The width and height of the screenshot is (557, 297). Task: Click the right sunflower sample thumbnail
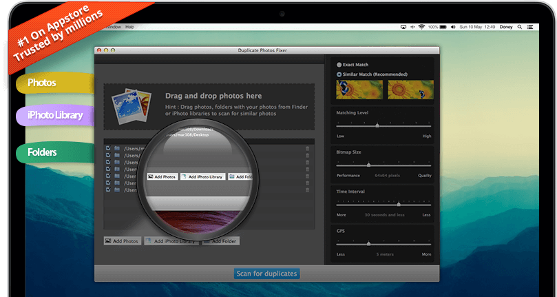[410, 90]
